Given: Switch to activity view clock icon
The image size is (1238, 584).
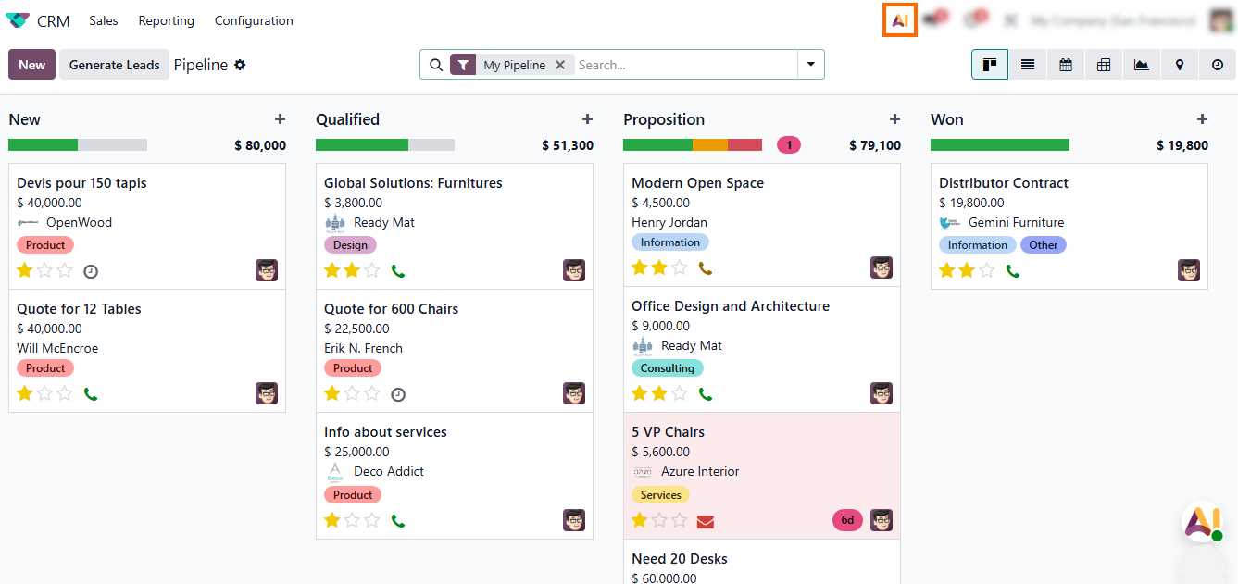Looking at the screenshot, I should [x=1218, y=65].
